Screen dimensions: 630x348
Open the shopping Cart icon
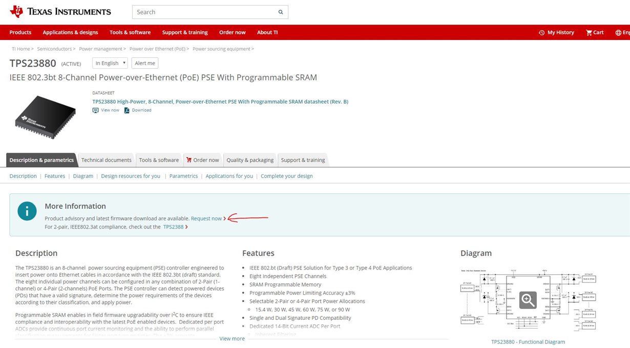589,32
